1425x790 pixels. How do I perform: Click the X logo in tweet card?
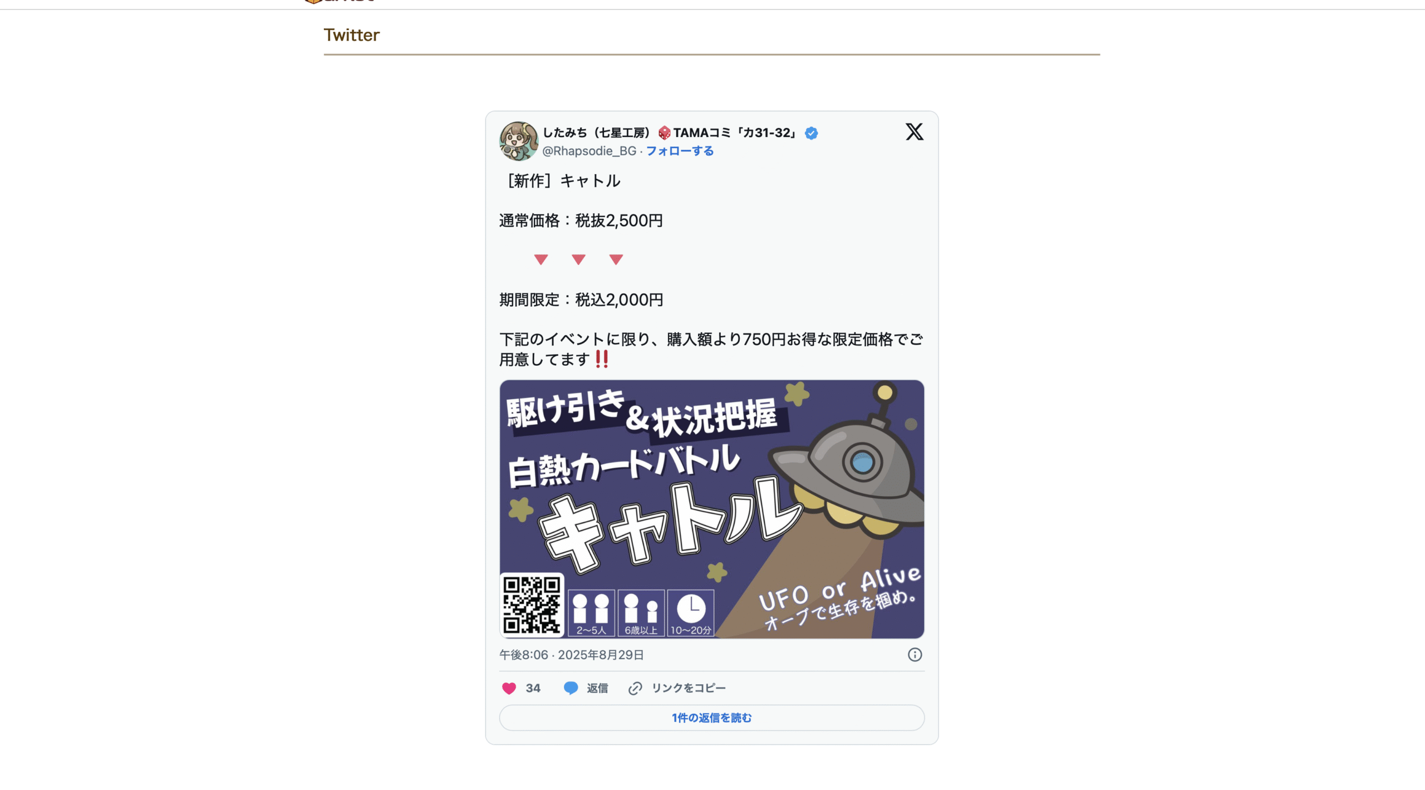(914, 132)
